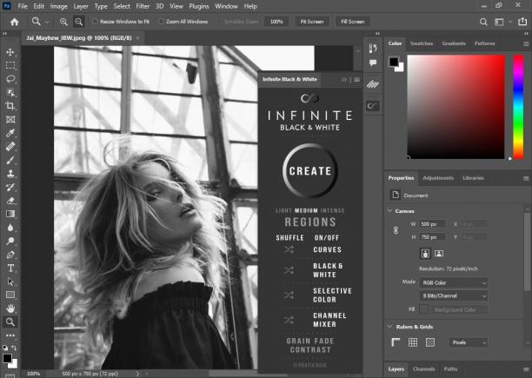
Task: Open the Search icon at top right
Action: click(x=483, y=22)
